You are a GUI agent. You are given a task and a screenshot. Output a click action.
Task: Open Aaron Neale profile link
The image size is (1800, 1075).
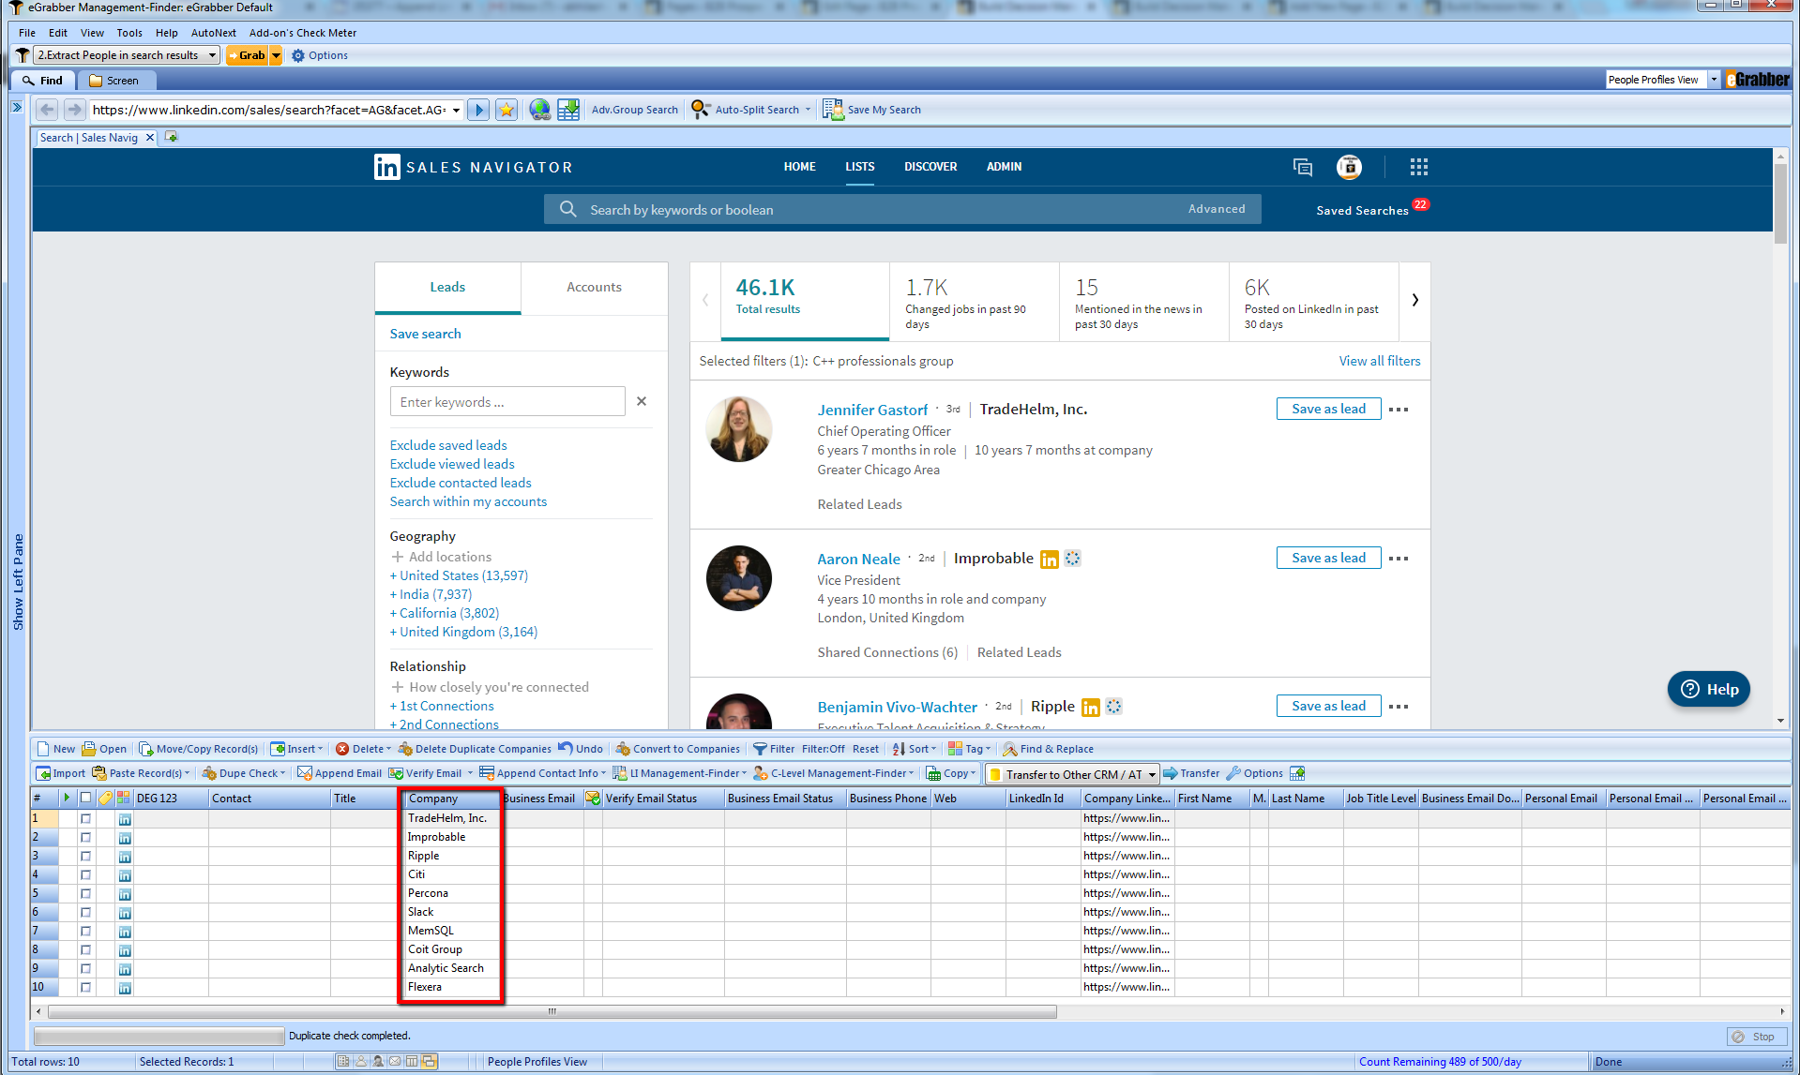coord(858,559)
